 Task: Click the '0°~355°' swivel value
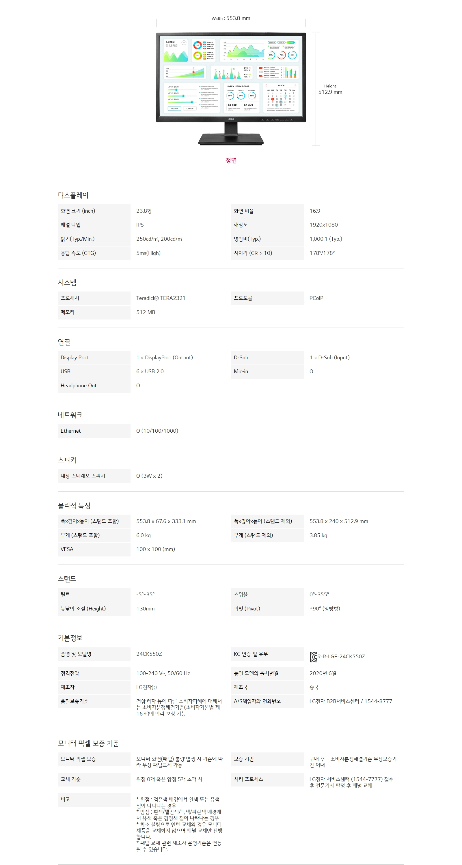[x=319, y=594]
